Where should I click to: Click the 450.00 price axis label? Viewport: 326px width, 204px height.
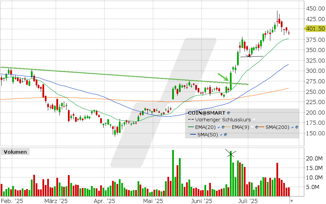click(x=315, y=8)
